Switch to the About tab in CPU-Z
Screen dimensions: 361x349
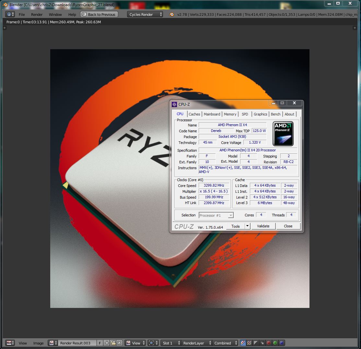coord(289,114)
